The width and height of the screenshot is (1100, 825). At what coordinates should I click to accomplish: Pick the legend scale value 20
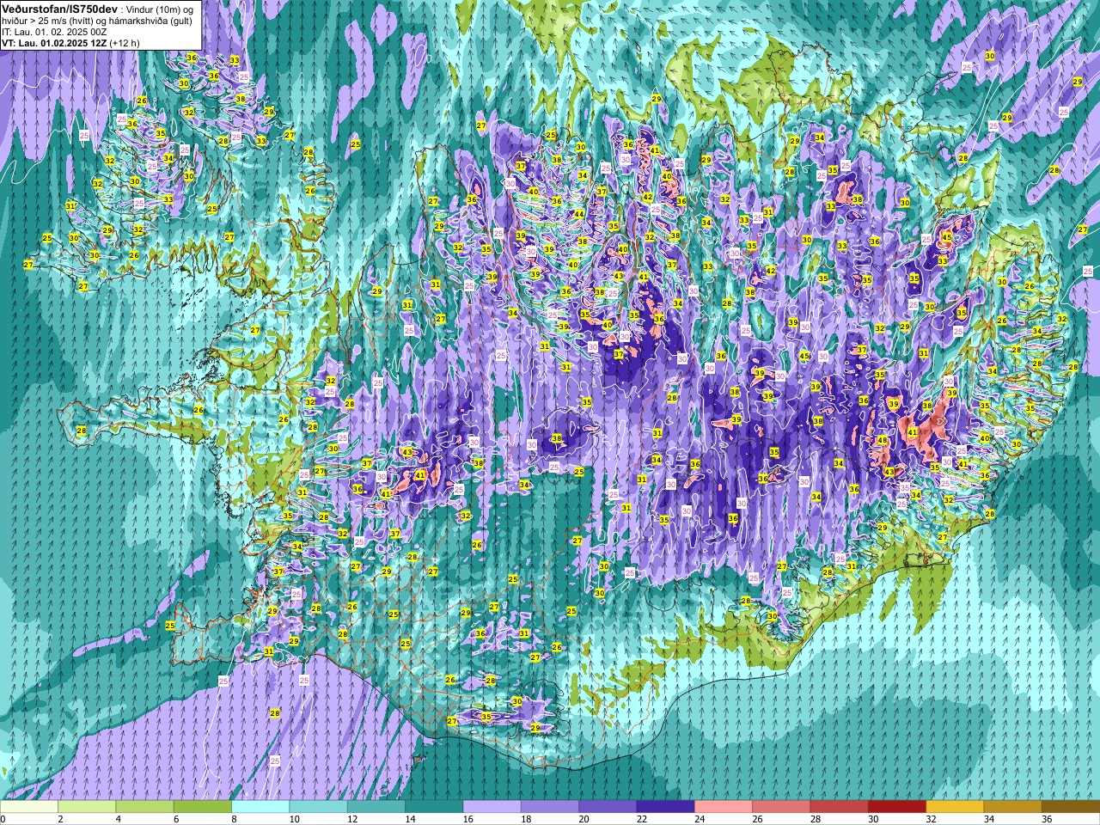583,819
